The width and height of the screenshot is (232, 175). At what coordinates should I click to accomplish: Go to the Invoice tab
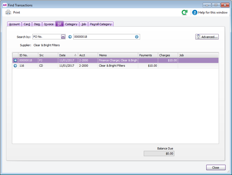[49, 24]
